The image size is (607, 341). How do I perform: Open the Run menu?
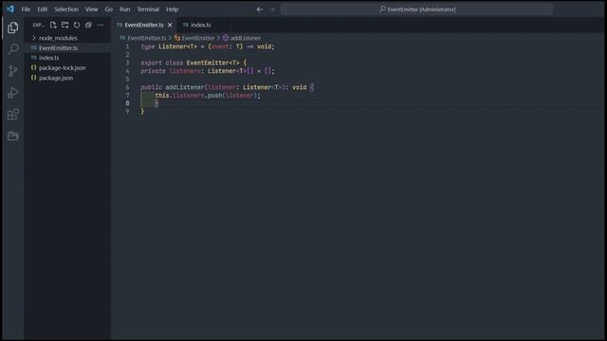124,9
